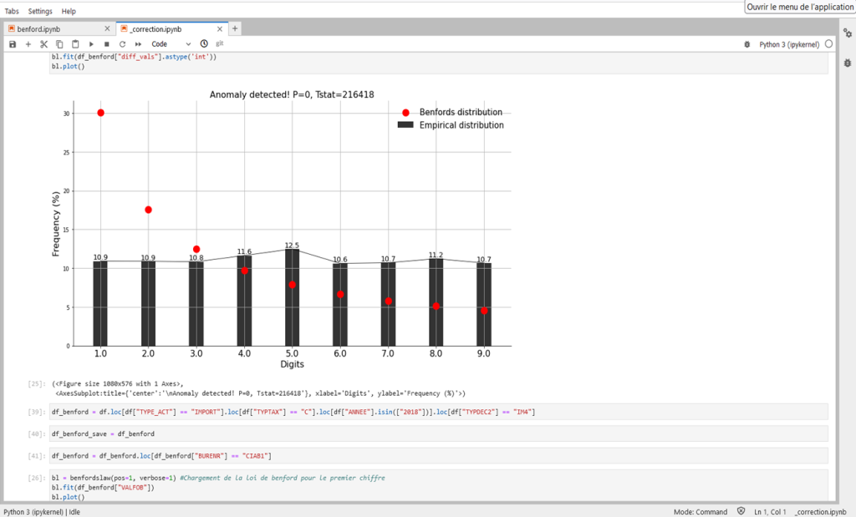Open the Code cell type dropdown
Viewport: 856px width, 517px height.
(171, 44)
